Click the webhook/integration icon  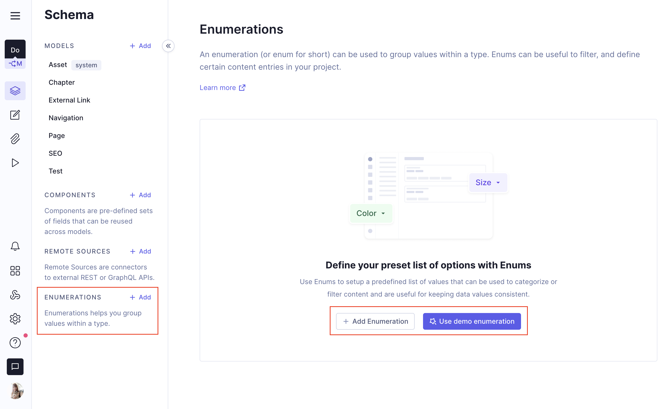point(15,294)
